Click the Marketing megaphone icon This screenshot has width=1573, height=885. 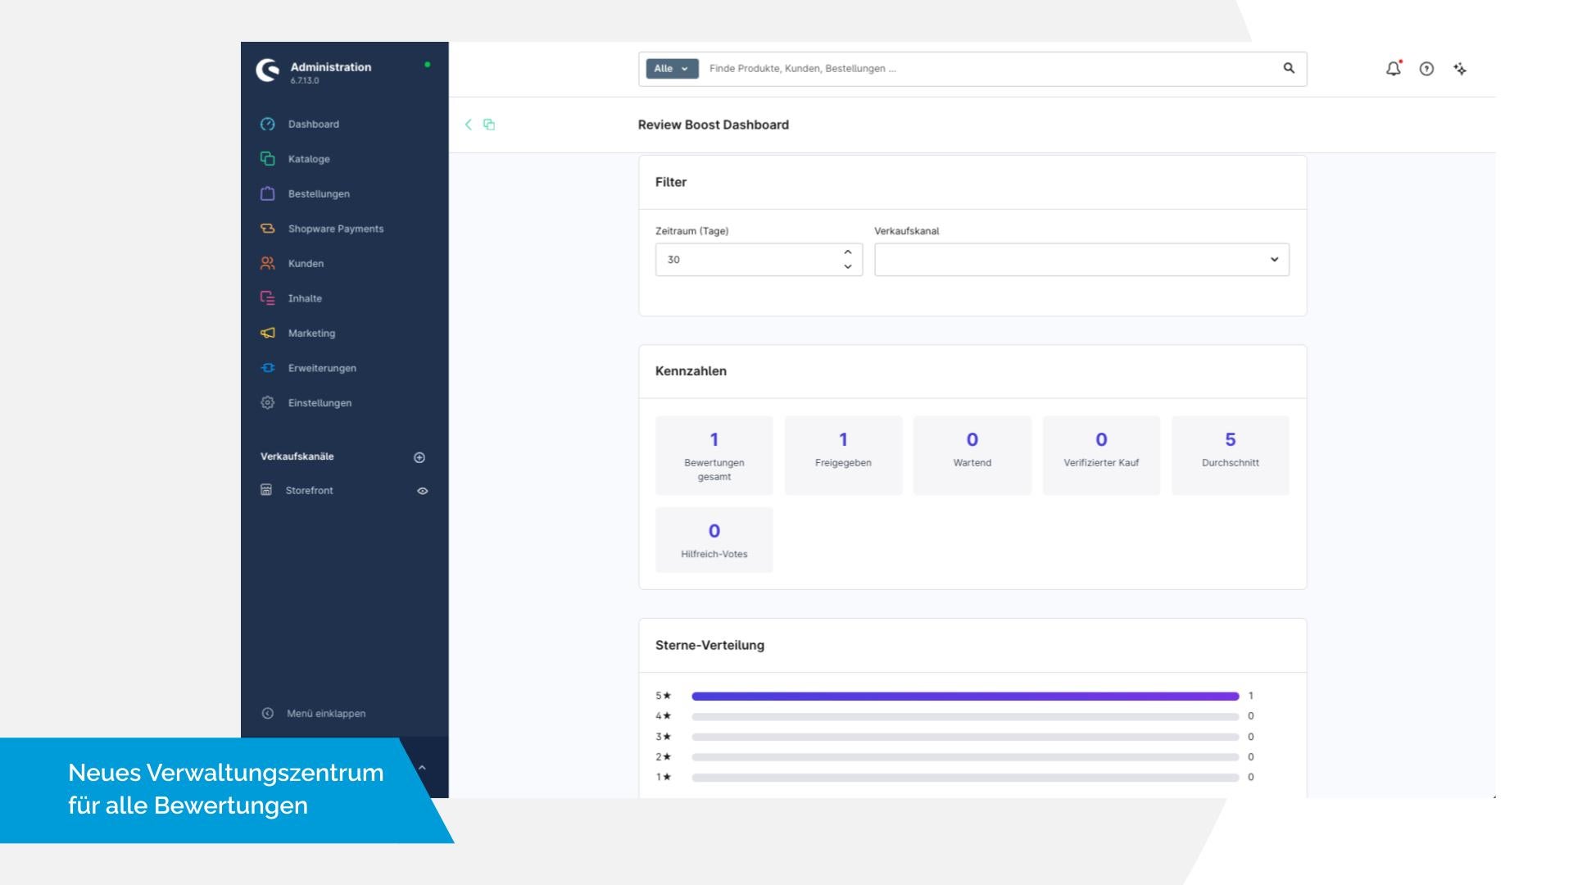(x=267, y=334)
